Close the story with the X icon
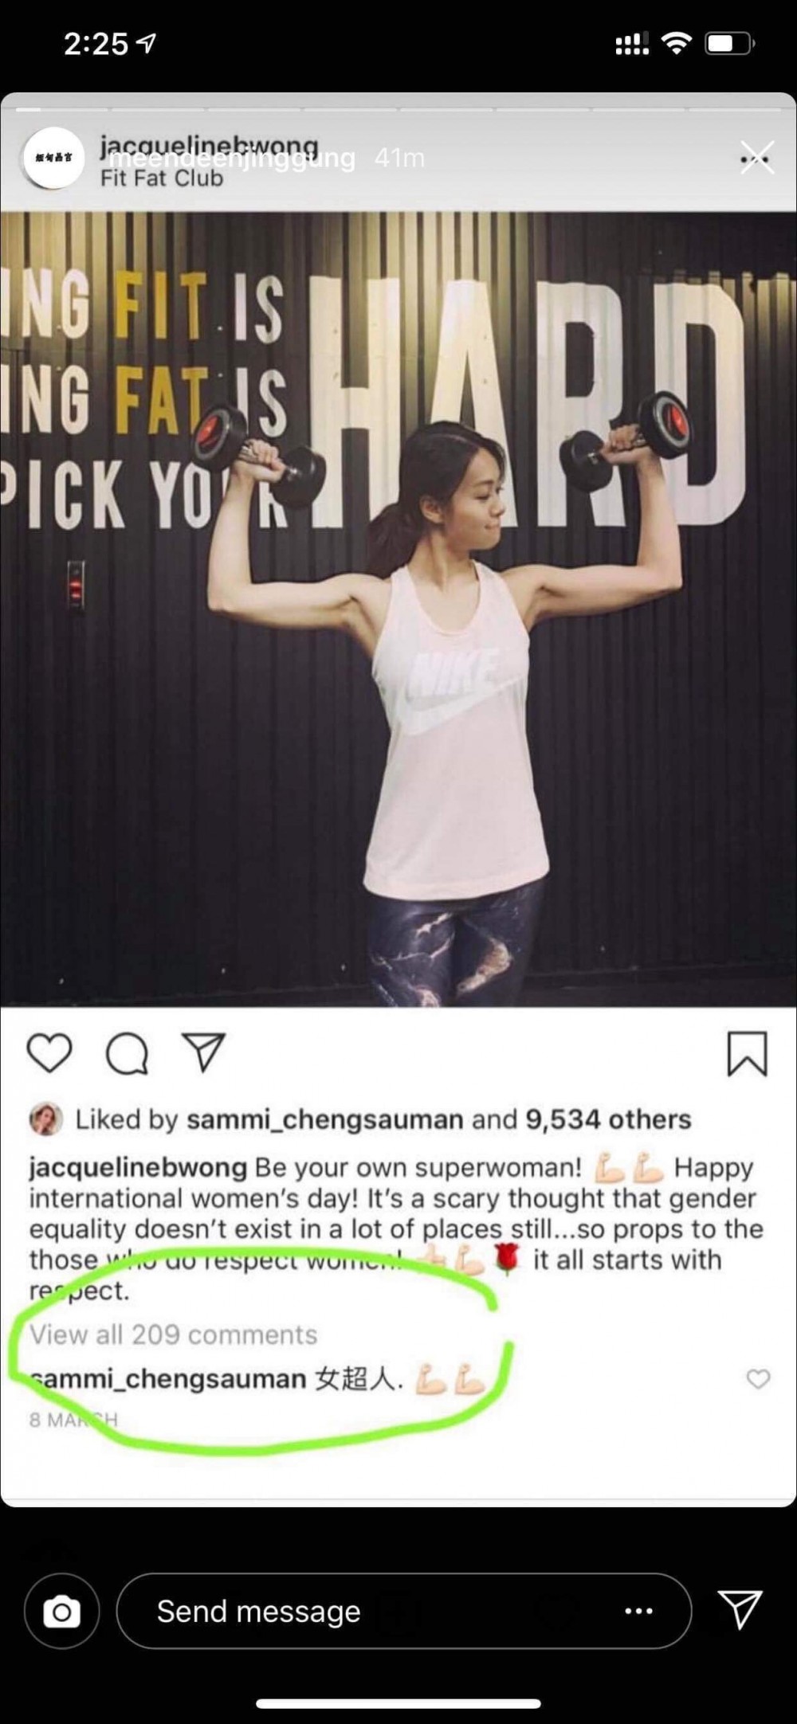797x1724 pixels. [x=756, y=157]
